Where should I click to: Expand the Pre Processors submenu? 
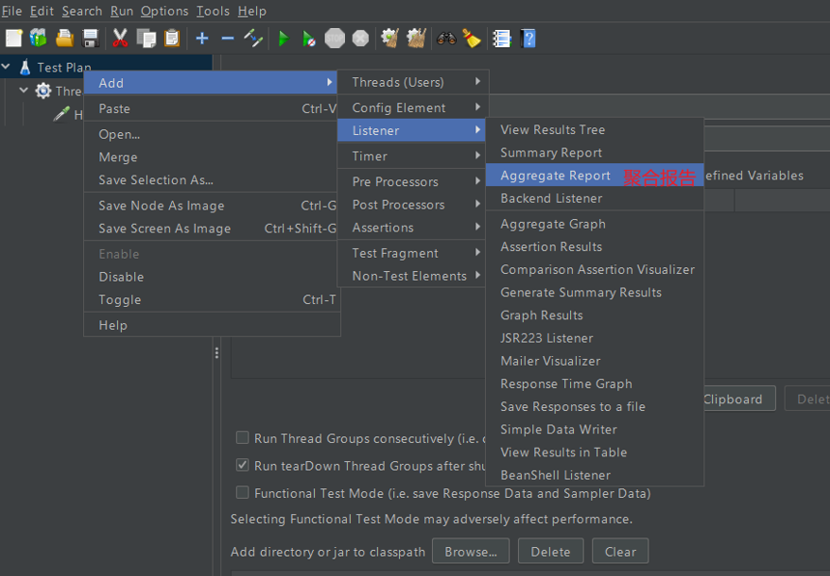[x=413, y=181]
